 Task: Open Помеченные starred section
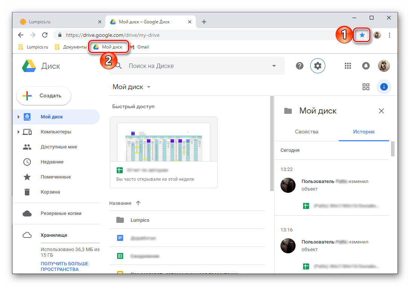point(56,177)
